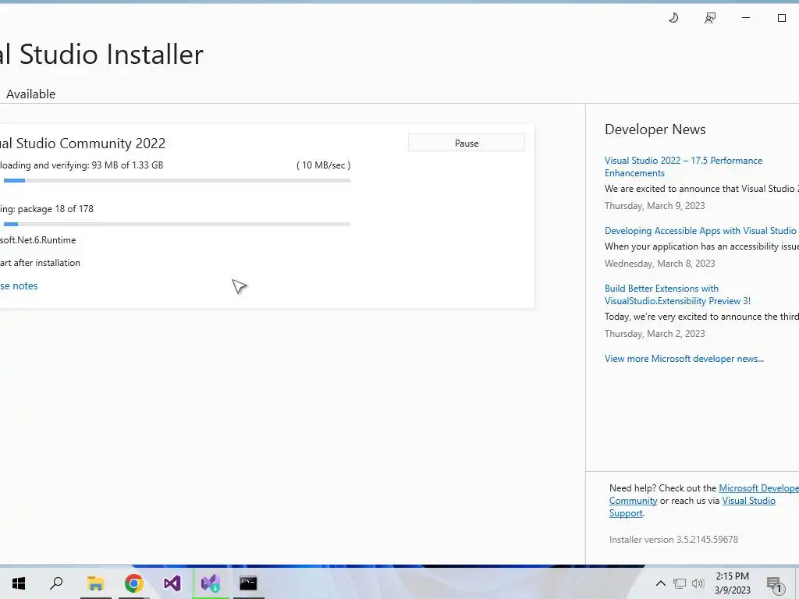Open Visual Studio from the taskbar

point(172,583)
